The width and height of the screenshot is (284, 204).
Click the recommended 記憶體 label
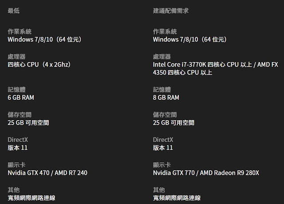click(x=162, y=90)
